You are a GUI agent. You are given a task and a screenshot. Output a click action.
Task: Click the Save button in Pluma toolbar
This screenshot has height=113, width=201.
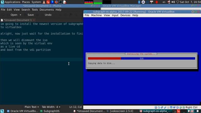[x=31, y=15]
